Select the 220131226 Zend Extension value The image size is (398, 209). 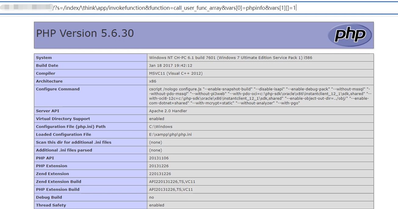[160, 174]
